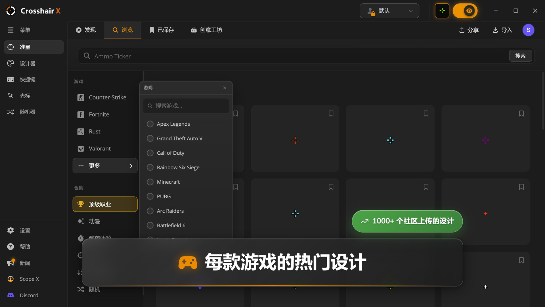Image resolution: width=545 pixels, height=307 pixels.
Task: Select the Rust game filter
Action: click(x=105, y=131)
